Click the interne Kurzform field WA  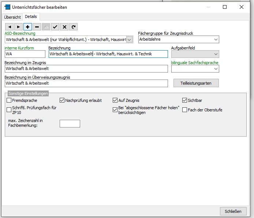[25, 54]
